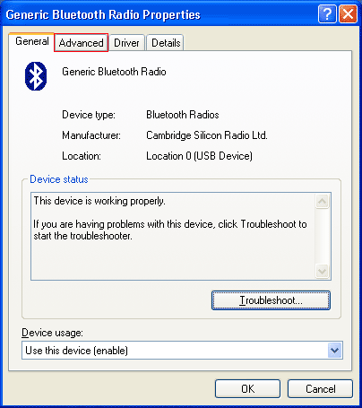Confirm with the OK button
Screen dimensions: 362x408
[247, 389]
